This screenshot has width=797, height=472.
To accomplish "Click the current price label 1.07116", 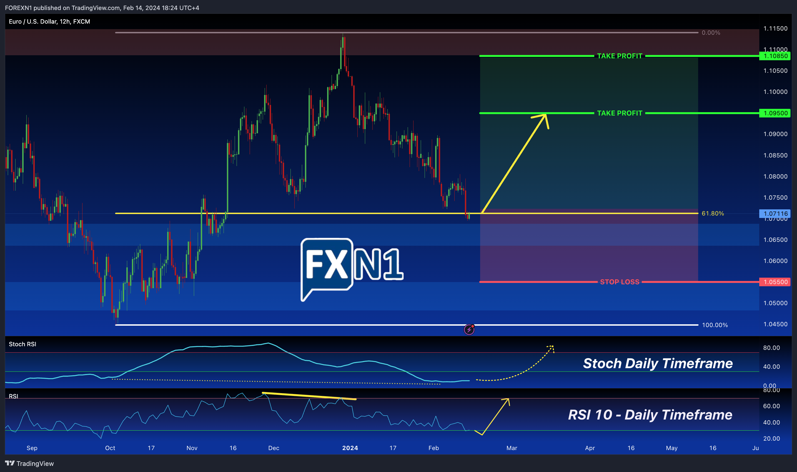I will [775, 214].
